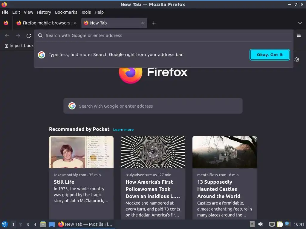306x229 pixels.
Task: Open the Edit menu
Action: (16, 12)
